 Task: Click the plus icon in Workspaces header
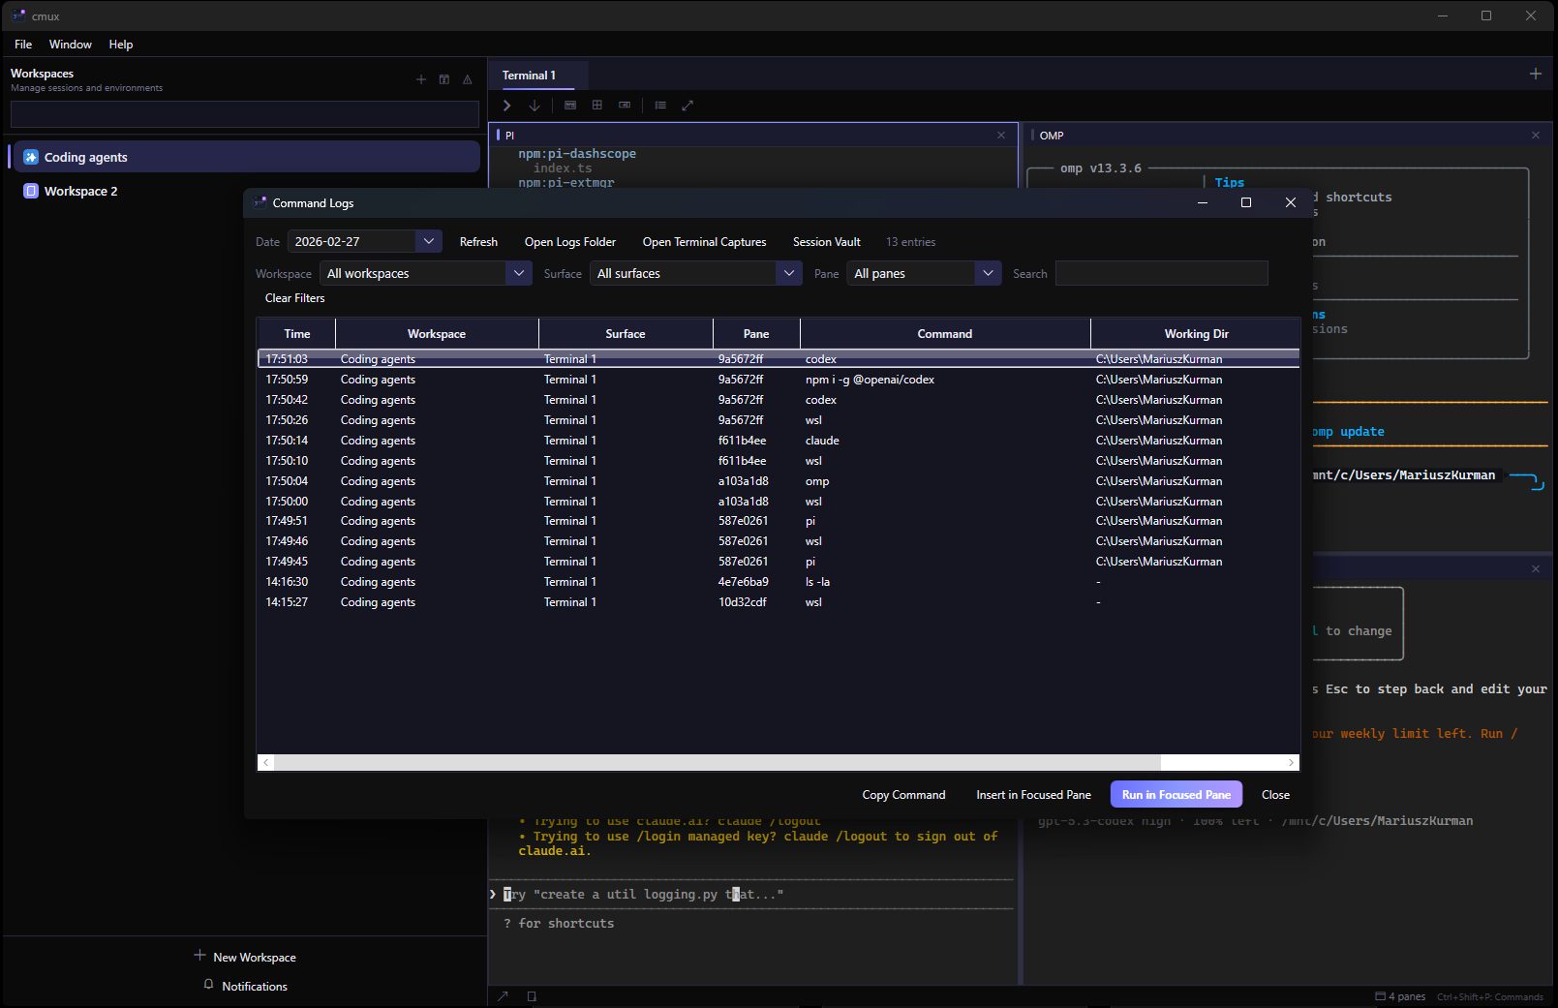coord(421,79)
